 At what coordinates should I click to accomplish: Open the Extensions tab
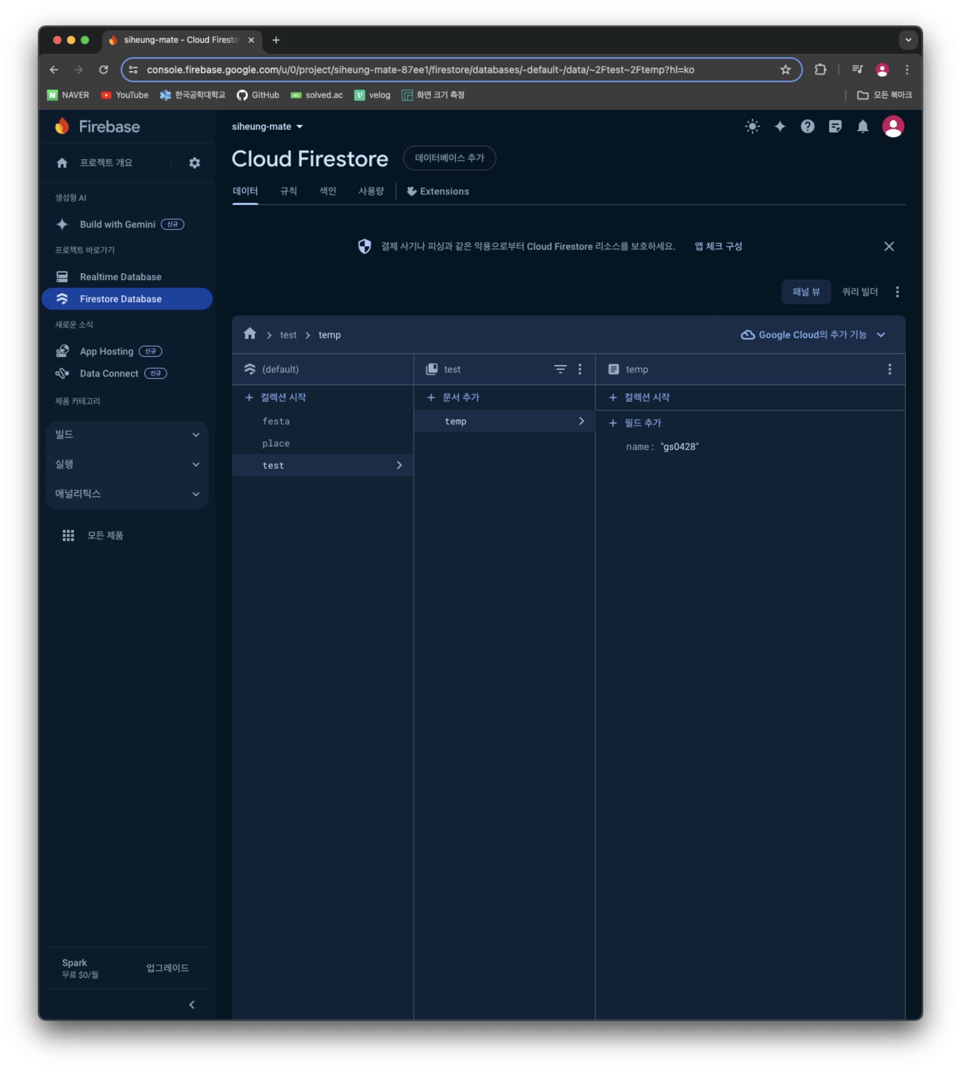coord(438,191)
